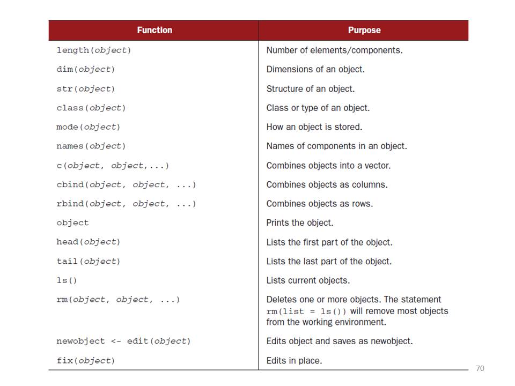Viewport: 515px width, 386px height.
Task: Click the slide page number 70
Action: 480,368
